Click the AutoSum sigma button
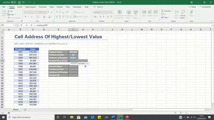This screenshot has height=120, width=214. (x=166, y=11)
